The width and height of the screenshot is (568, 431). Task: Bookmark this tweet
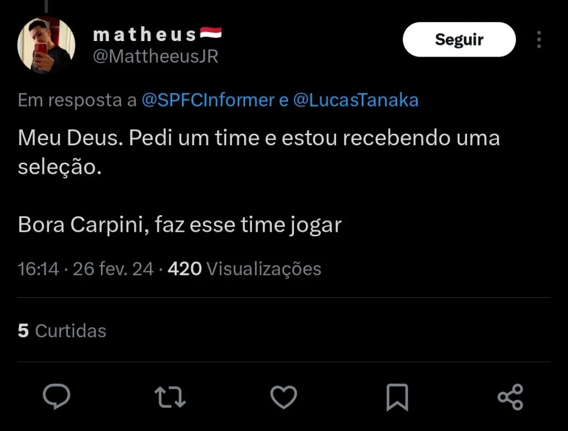(397, 397)
